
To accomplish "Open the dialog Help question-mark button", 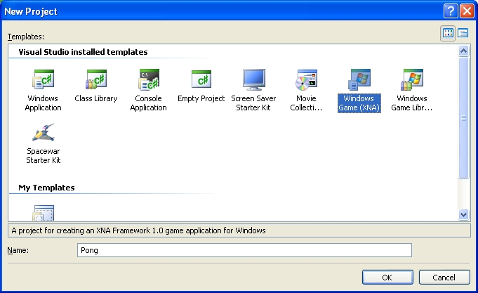I will coord(451,11).
